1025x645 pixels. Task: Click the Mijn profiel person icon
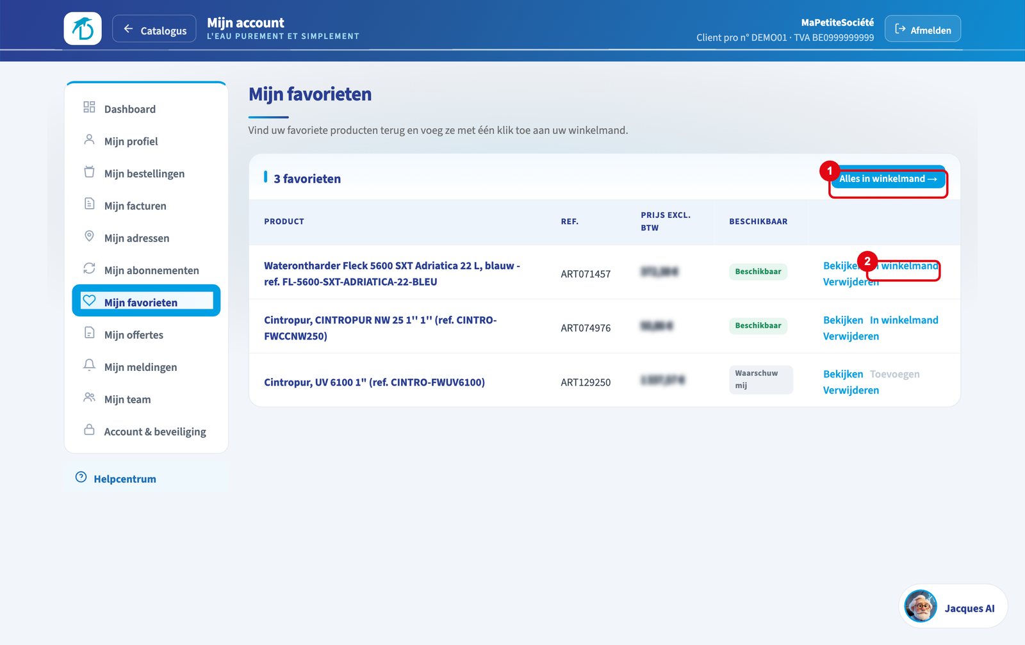[89, 140]
